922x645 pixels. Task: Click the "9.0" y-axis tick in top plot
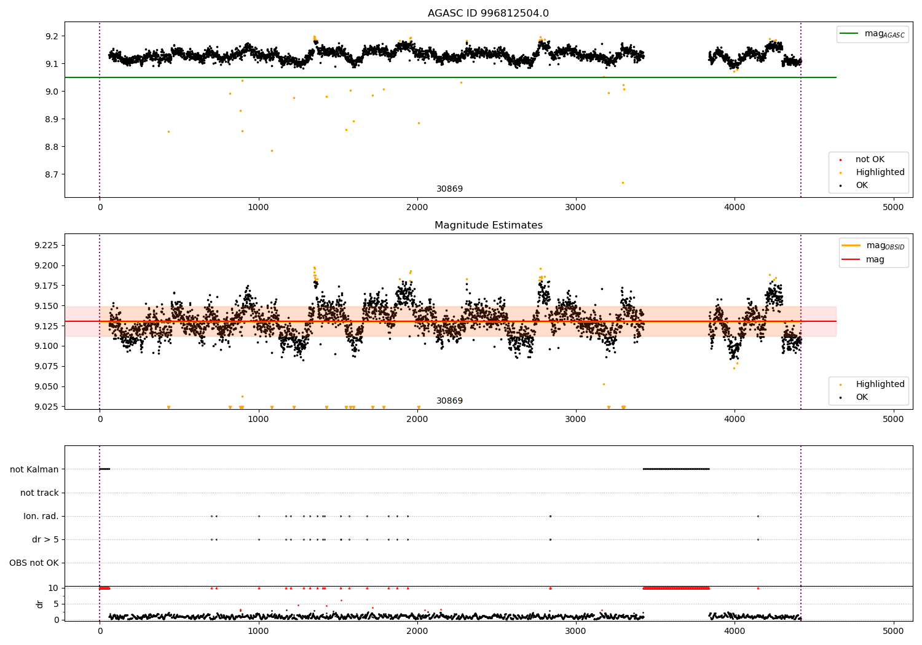52,92
